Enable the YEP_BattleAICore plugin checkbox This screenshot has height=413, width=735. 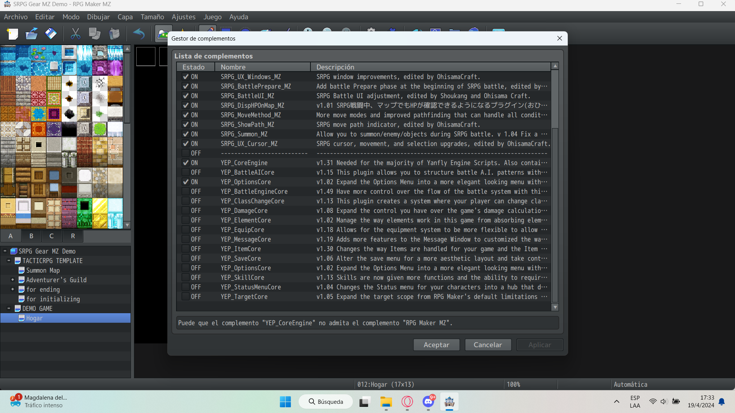click(x=186, y=172)
